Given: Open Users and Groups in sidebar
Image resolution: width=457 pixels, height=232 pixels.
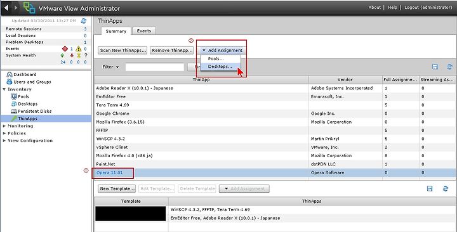Looking at the screenshot, I should click(x=32, y=82).
